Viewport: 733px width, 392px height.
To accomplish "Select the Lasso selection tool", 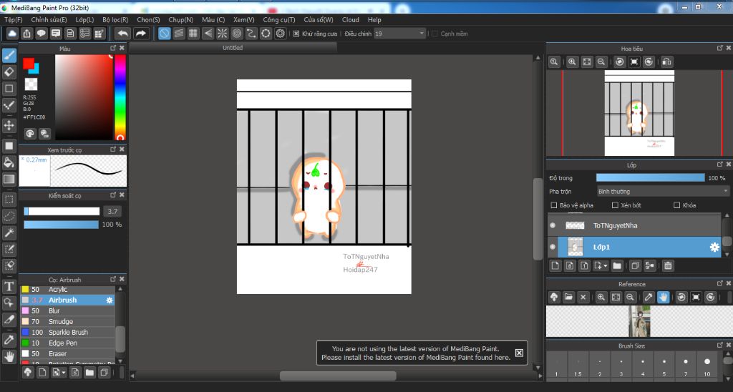I will tap(9, 216).
